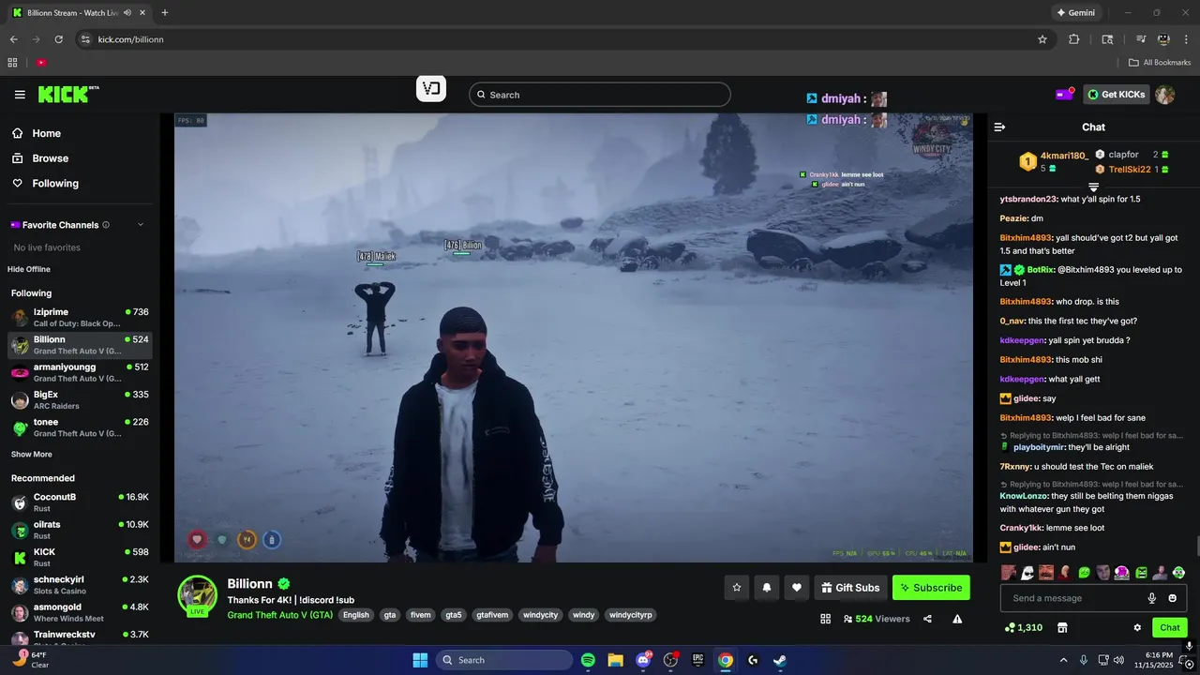Click the green Subscribe button
The width and height of the screenshot is (1200, 675).
pos(931,588)
